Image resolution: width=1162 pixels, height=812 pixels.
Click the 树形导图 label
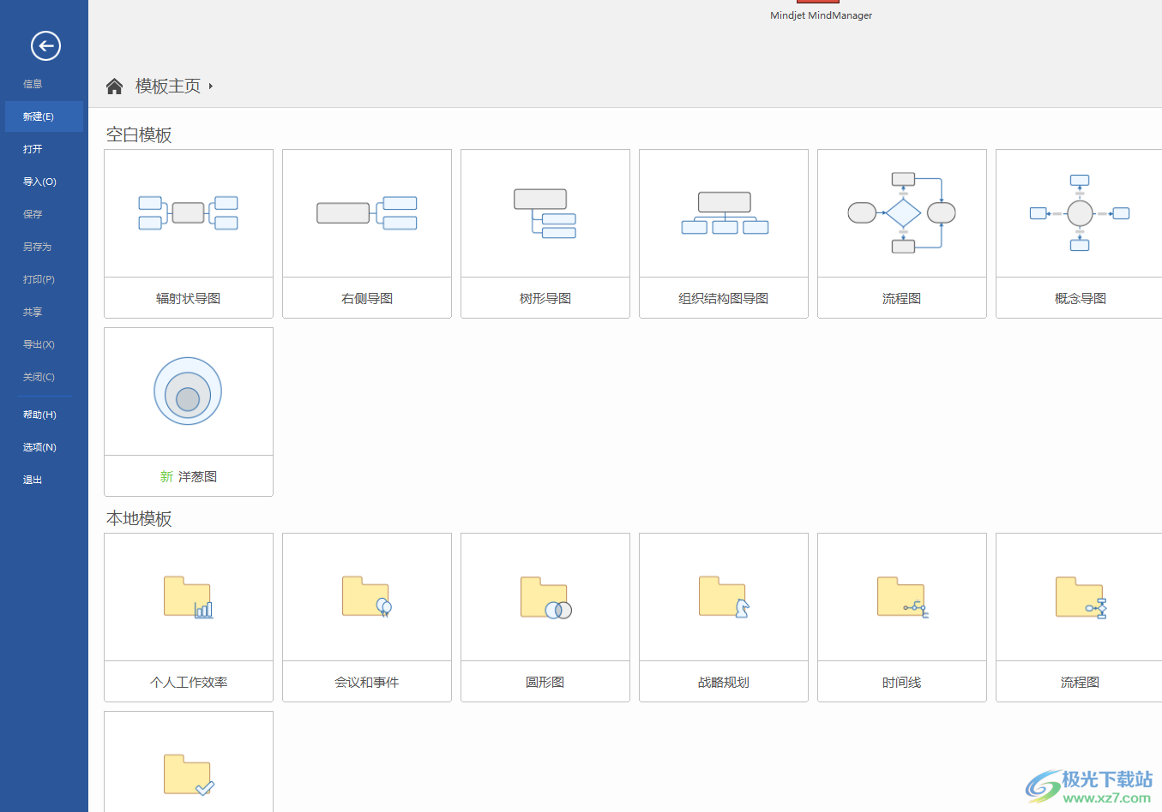click(545, 298)
